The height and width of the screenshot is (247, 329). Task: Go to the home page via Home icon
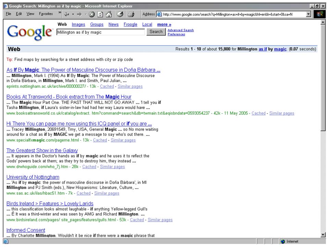(109, 14)
